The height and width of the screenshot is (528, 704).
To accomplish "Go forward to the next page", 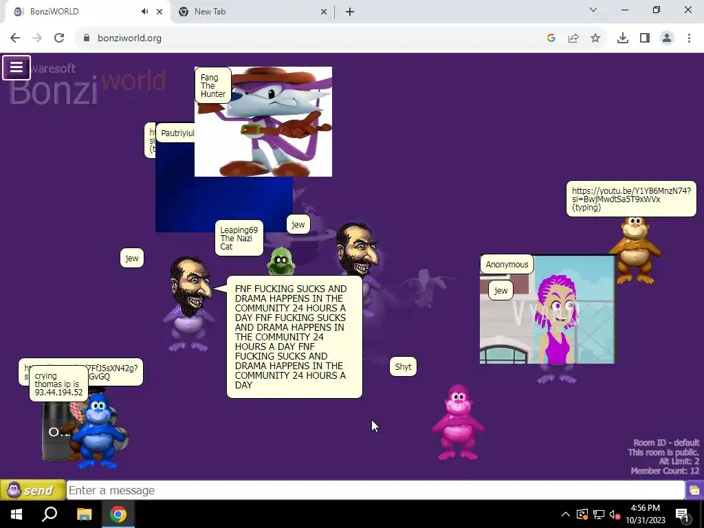I will 37,38.
